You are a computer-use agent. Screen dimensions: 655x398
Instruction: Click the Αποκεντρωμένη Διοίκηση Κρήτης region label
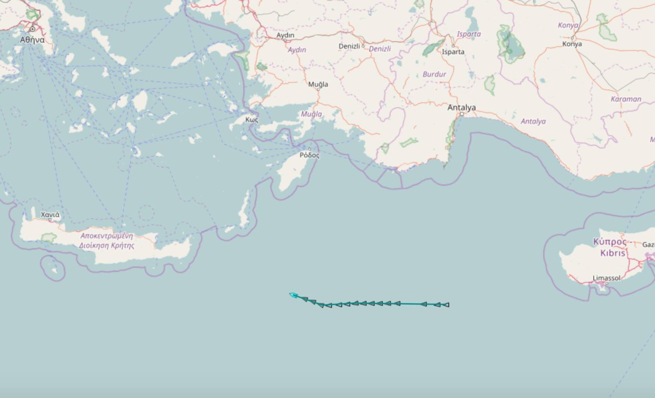107,240
